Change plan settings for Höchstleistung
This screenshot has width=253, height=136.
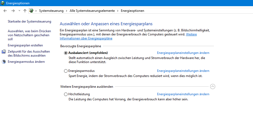183,94
